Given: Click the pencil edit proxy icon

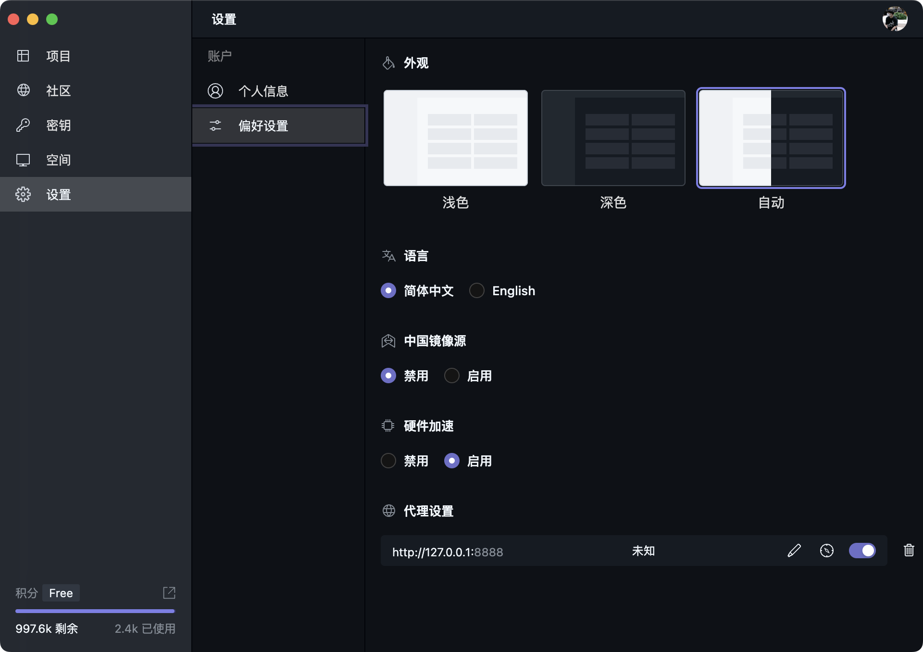Looking at the screenshot, I should [794, 551].
